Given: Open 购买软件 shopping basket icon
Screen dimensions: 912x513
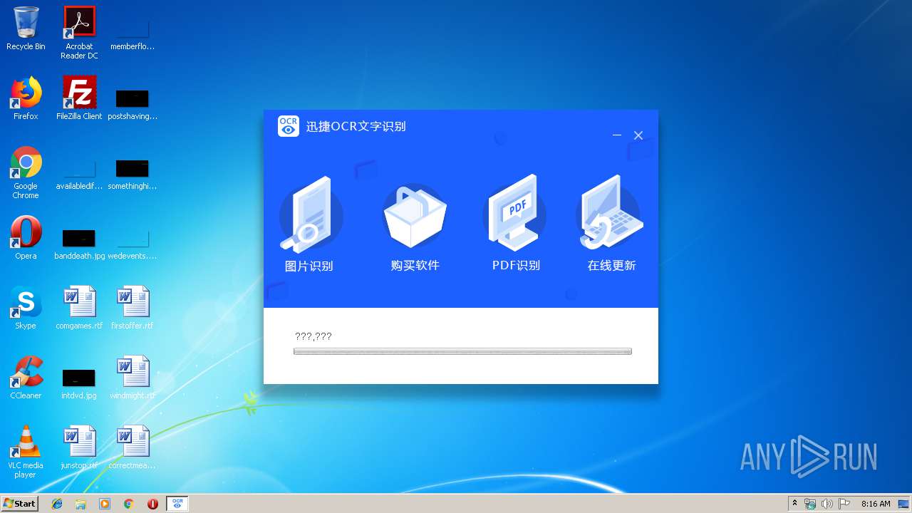Looking at the screenshot, I should coord(415,216).
